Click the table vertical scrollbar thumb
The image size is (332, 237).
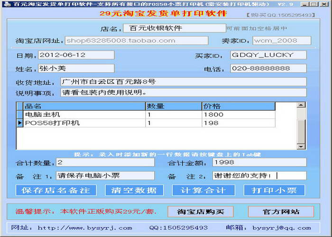(x=301, y=131)
